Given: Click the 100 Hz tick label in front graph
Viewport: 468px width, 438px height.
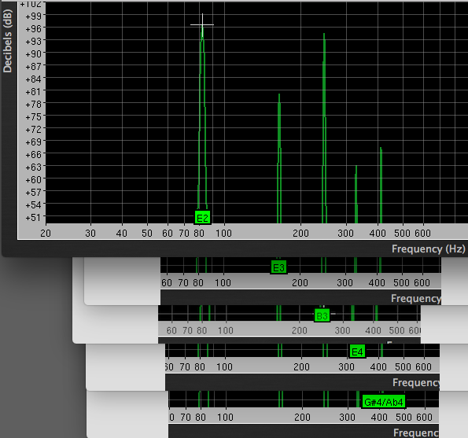Looking at the screenshot, I should coord(223,233).
